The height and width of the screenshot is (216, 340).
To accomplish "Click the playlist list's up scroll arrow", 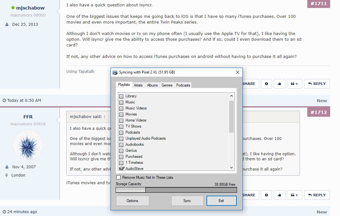I will [231, 96].
